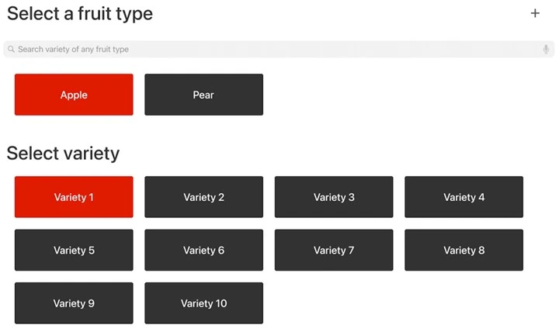The image size is (559, 332).
Task: Click the magnifying glass search icon
Action: (11, 49)
